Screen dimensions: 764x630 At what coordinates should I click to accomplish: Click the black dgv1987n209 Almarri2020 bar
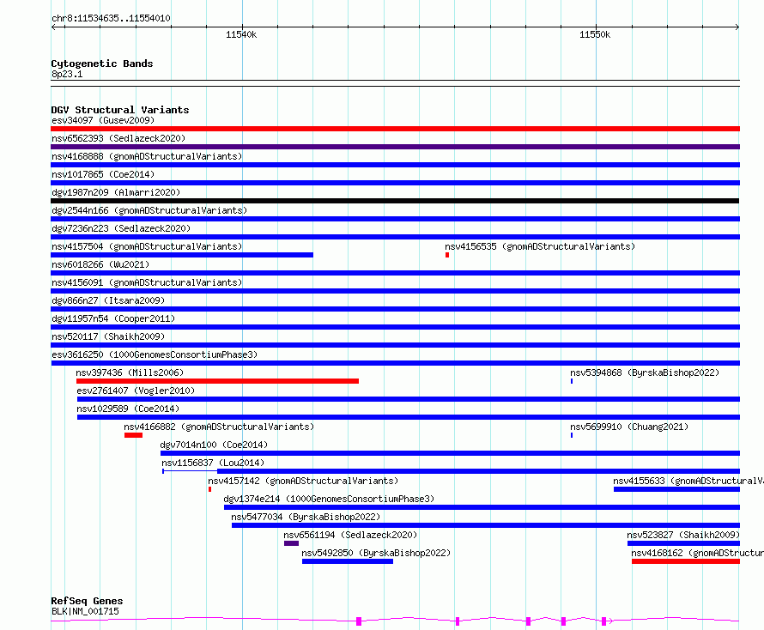click(x=395, y=201)
